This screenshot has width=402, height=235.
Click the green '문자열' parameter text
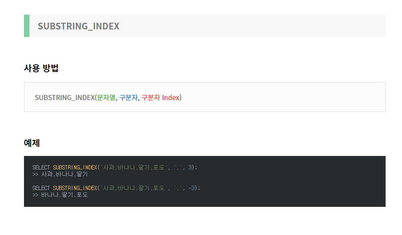coord(106,98)
